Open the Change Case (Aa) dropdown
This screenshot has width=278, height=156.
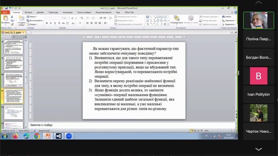tap(73, 23)
